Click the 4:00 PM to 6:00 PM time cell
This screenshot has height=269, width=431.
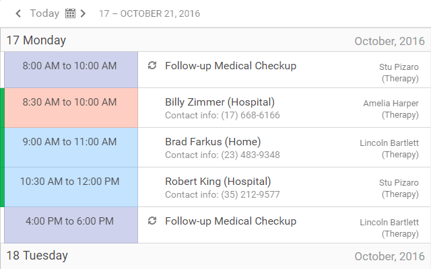[x=69, y=221]
